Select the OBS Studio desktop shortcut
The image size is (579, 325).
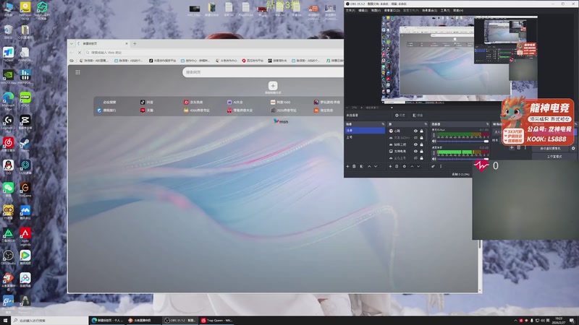point(8,256)
